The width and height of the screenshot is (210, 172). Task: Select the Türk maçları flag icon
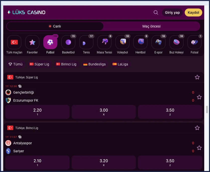pyautogui.click(x=14, y=42)
